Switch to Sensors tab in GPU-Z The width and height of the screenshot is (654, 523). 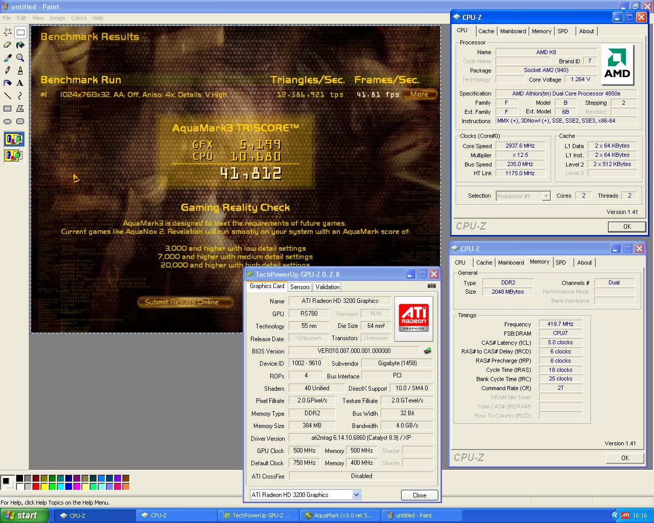[x=300, y=287]
